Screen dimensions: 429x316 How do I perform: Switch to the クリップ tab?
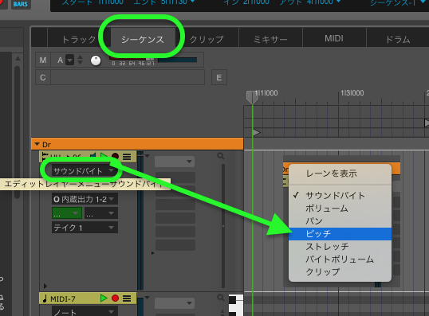tap(207, 39)
